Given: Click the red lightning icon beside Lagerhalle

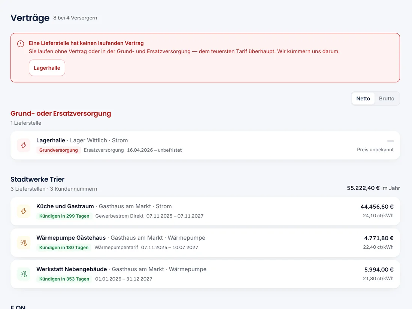Looking at the screenshot, I should pyautogui.click(x=24, y=145).
